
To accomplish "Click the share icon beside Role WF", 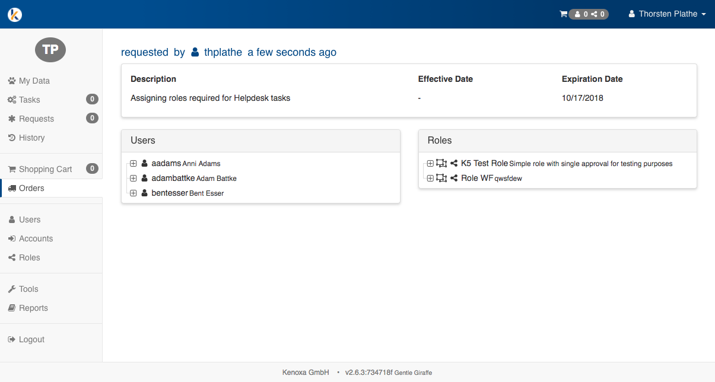I will click(x=454, y=178).
